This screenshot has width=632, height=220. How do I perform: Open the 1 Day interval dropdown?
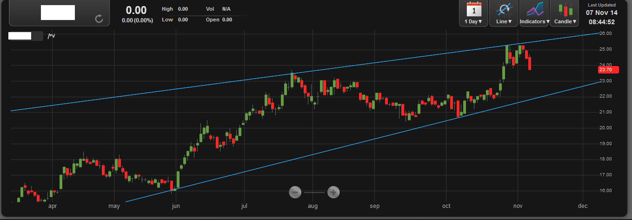pyautogui.click(x=474, y=21)
